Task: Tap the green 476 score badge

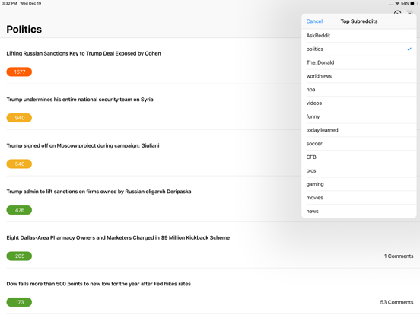Action: point(19,210)
